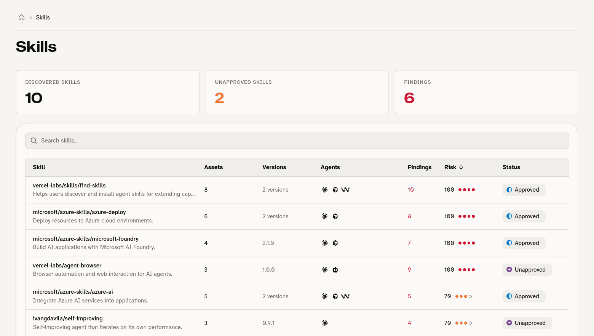Click findings count 8 for azure-deploy

(x=409, y=216)
